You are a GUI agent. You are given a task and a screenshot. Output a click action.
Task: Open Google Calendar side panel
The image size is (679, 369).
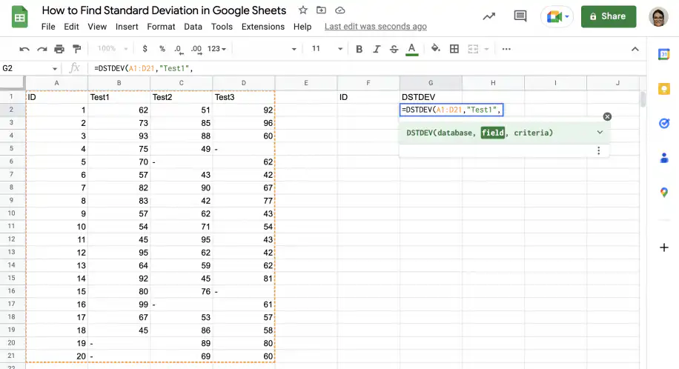pos(664,54)
